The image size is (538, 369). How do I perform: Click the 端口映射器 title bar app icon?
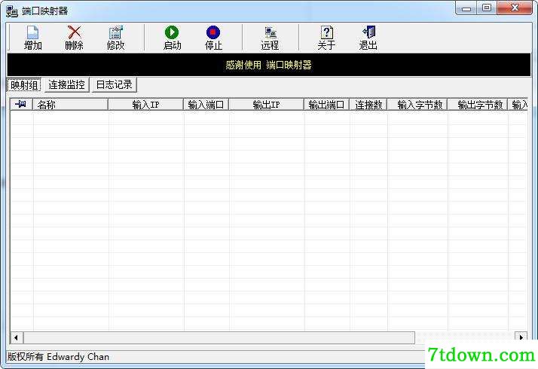(x=11, y=11)
